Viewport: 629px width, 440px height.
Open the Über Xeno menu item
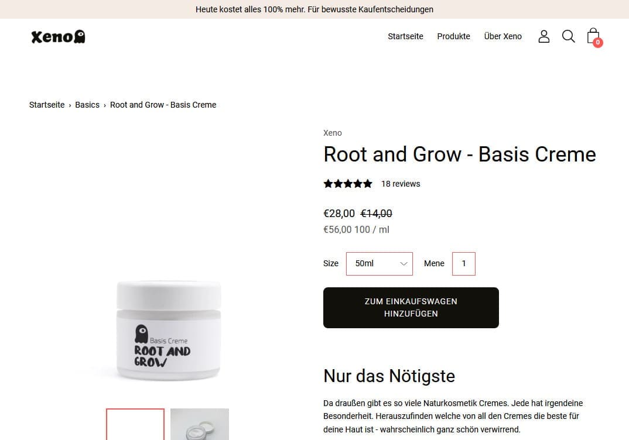click(x=502, y=36)
